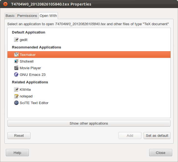The height and width of the screenshot is (162, 178).
Task: Set Texmaker as default
Action: point(157,136)
